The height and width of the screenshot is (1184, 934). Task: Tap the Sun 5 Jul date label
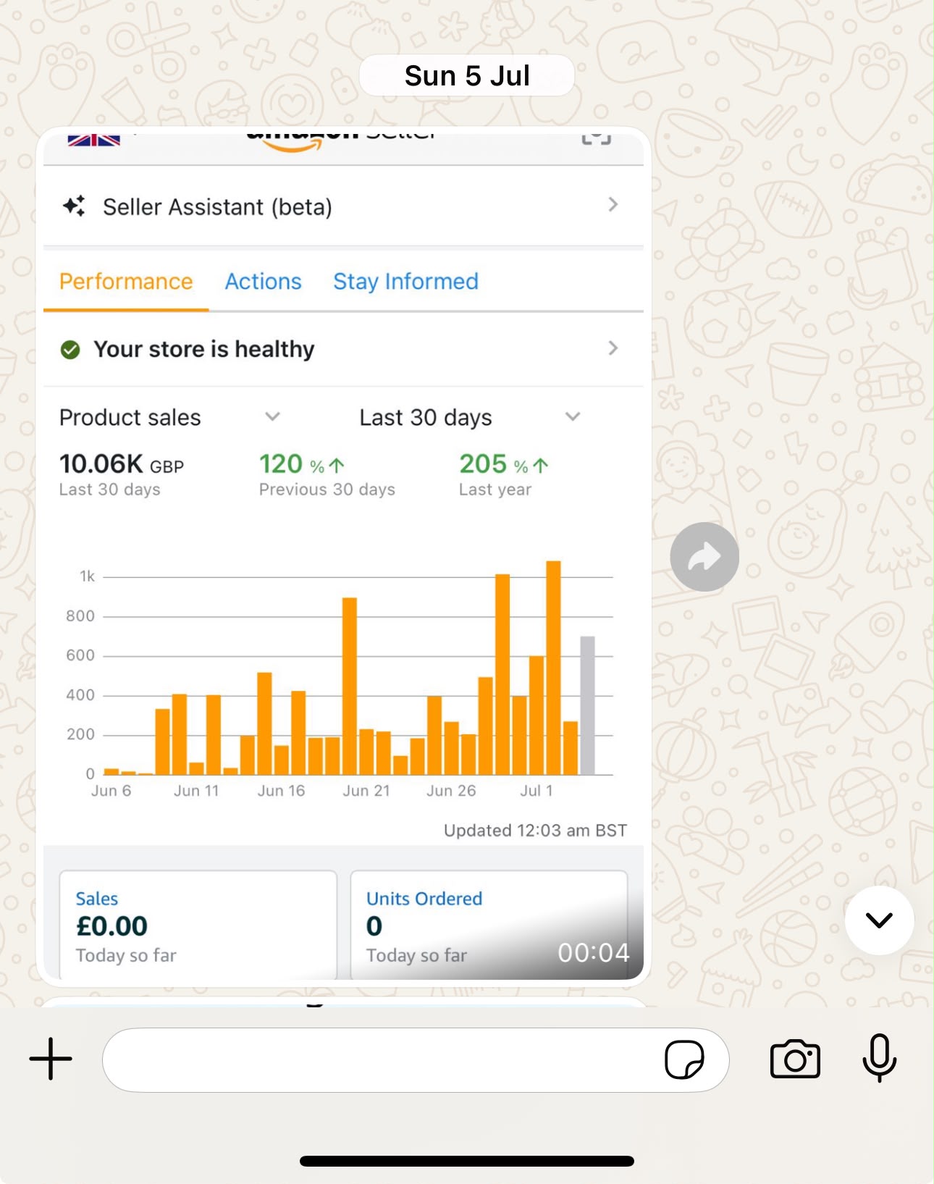click(x=467, y=75)
